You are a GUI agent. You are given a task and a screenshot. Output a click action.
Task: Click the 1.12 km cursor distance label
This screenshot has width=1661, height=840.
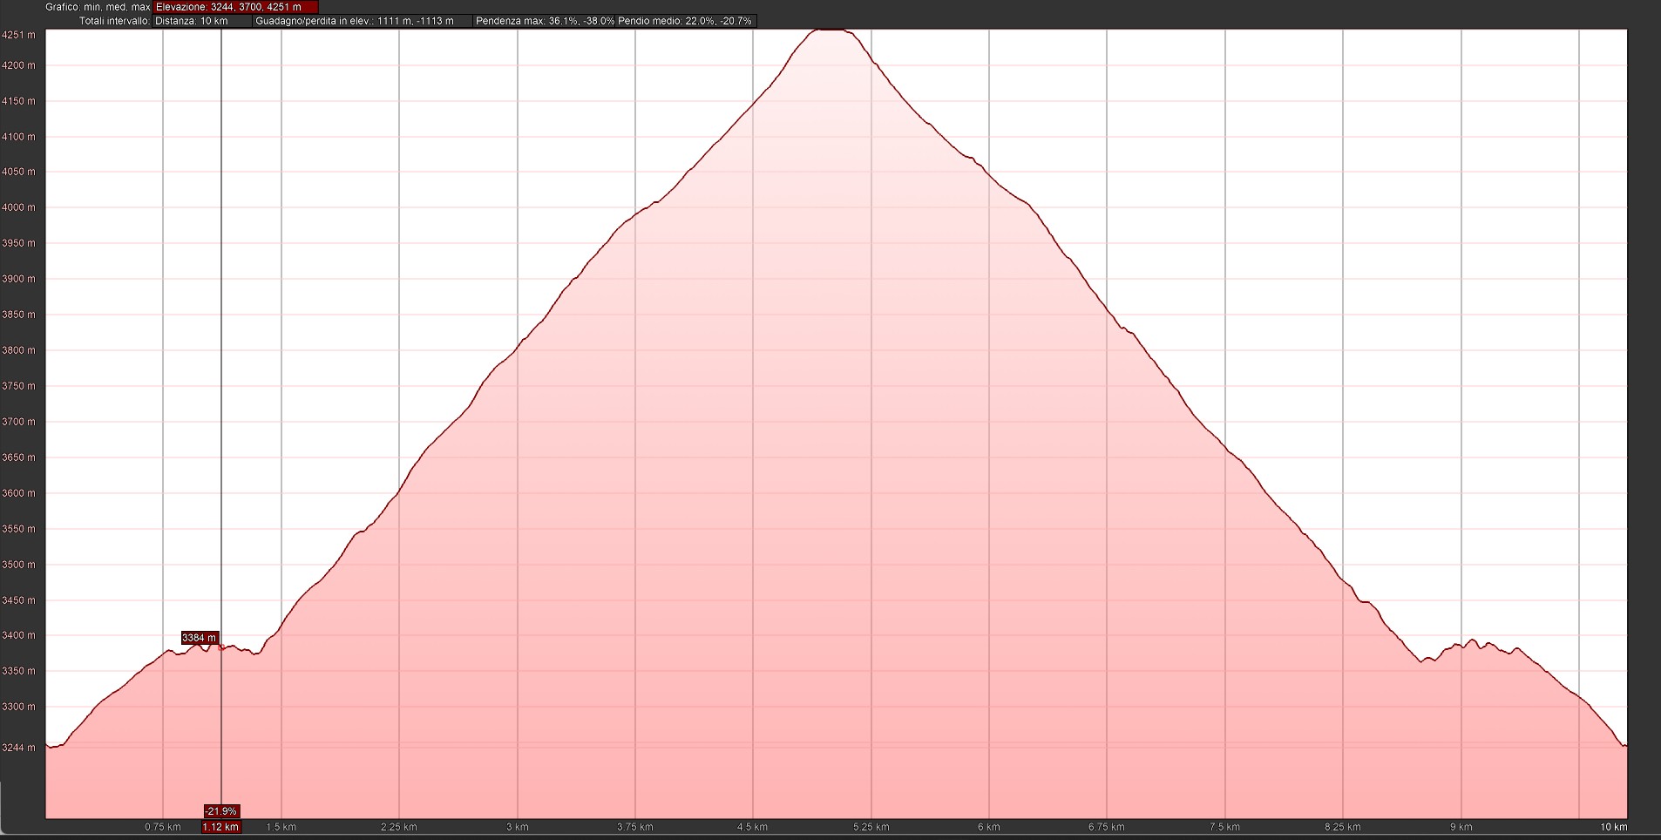pyautogui.click(x=220, y=827)
